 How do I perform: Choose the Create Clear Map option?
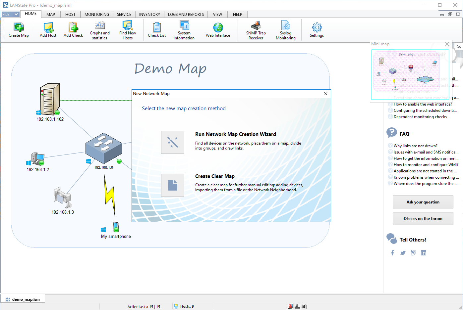(x=173, y=185)
